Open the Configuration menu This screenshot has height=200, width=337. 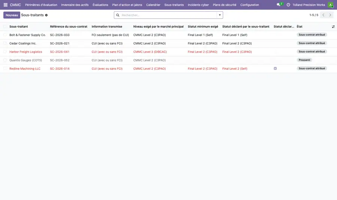[x=249, y=5]
